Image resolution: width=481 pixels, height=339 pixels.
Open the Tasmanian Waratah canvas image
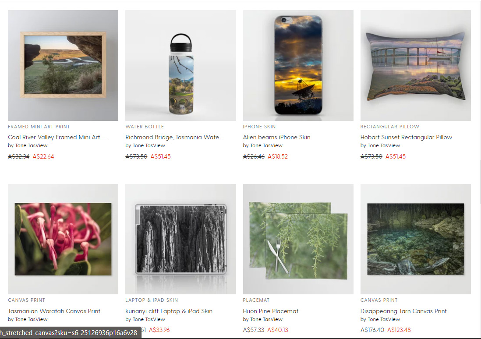(63, 239)
